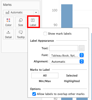
Task: Open the Detail marks card
Action: coord(8,34)
